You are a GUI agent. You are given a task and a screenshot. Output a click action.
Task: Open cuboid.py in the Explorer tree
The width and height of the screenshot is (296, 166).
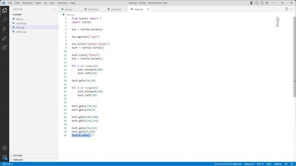click(x=34, y=24)
